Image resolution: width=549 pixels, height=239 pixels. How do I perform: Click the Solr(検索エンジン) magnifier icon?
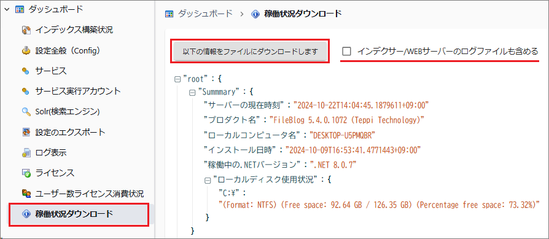tap(26, 112)
